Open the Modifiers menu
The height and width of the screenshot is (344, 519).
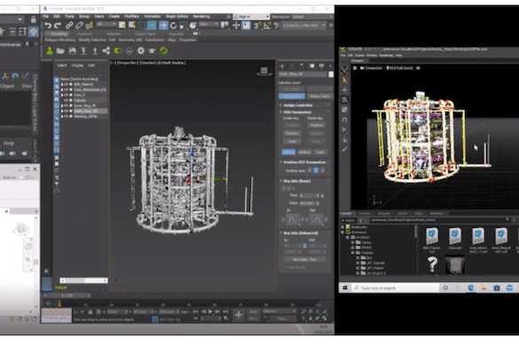(x=131, y=16)
